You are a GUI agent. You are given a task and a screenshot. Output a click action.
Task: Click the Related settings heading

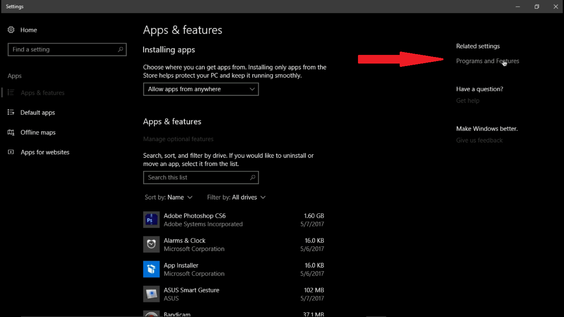[478, 46]
